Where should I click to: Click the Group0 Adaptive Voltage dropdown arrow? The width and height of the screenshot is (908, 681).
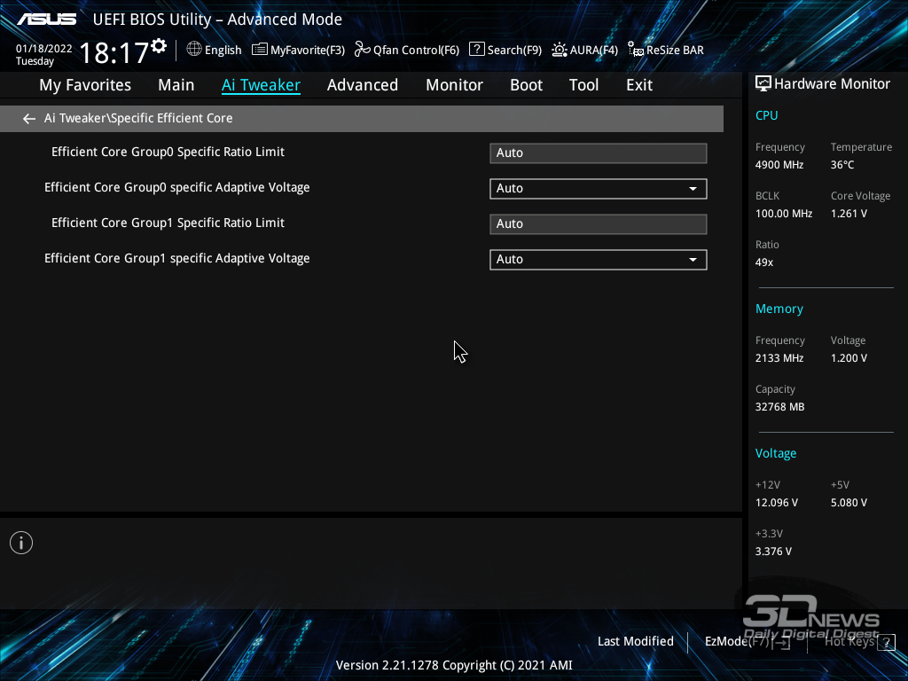693,189
